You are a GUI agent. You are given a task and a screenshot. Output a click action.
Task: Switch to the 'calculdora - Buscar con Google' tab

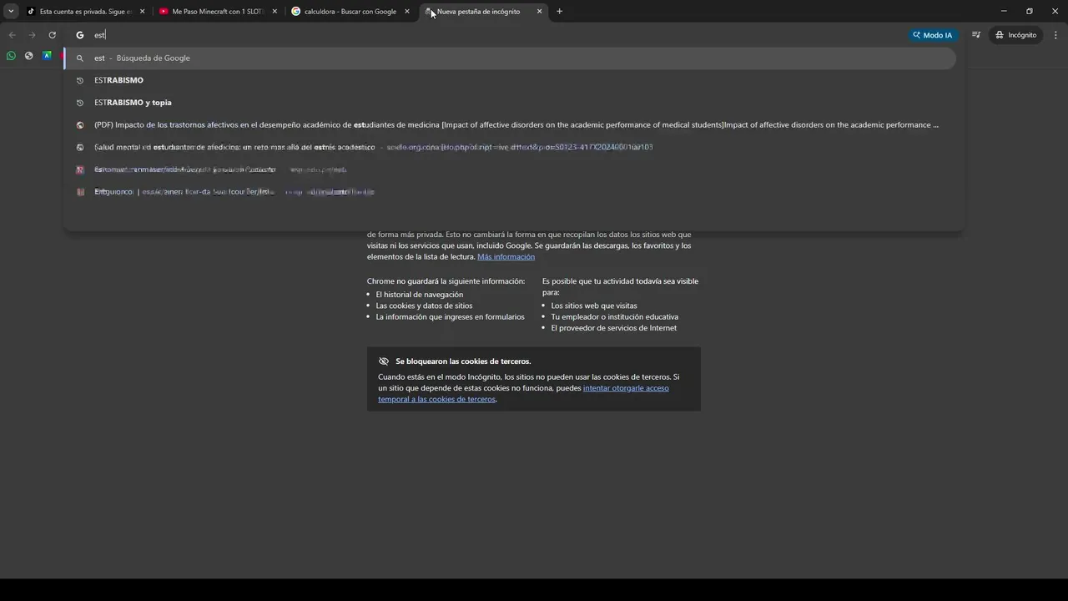point(350,12)
